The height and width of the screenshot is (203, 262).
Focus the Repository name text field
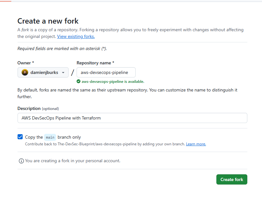[x=106, y=72]
